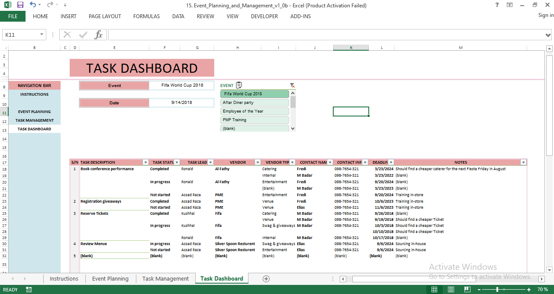The width and height of the screenshot is (554, 294).
Task: Click the 70 % zoom level
Action: (543, 289)
